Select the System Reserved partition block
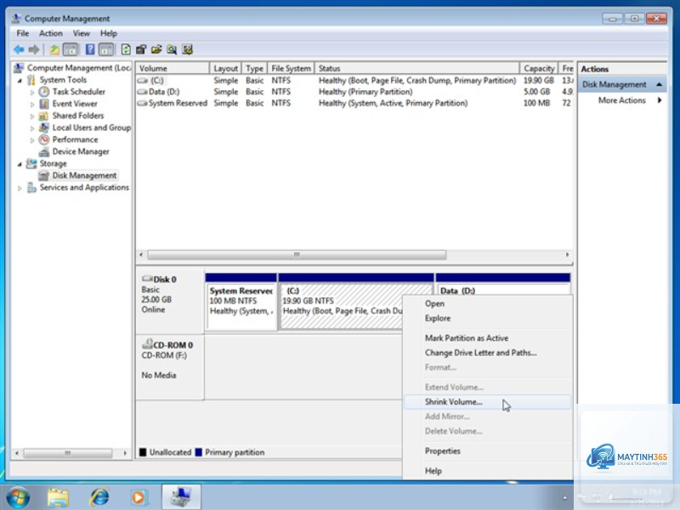This screenshot has width=680, height=510. (x=241, y=302)
